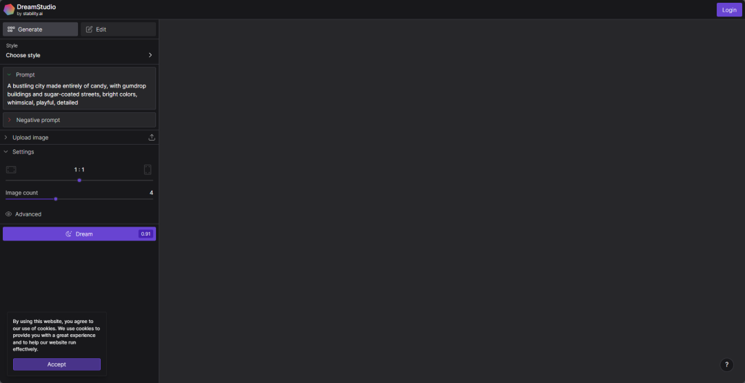Click the Image count slider handle

56,199
